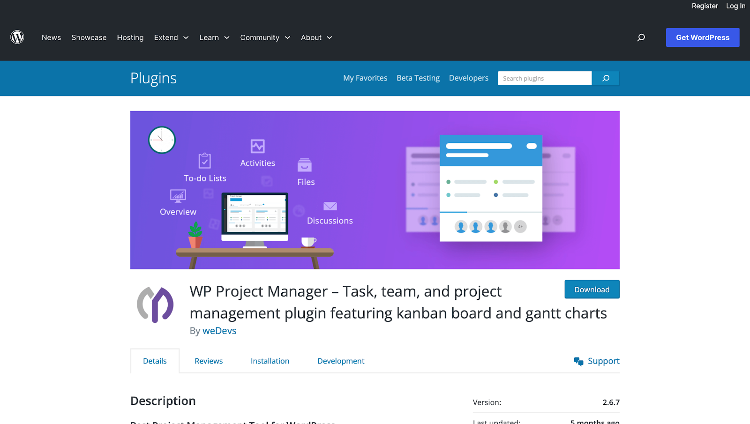Click the clock icon in banner

162,140
